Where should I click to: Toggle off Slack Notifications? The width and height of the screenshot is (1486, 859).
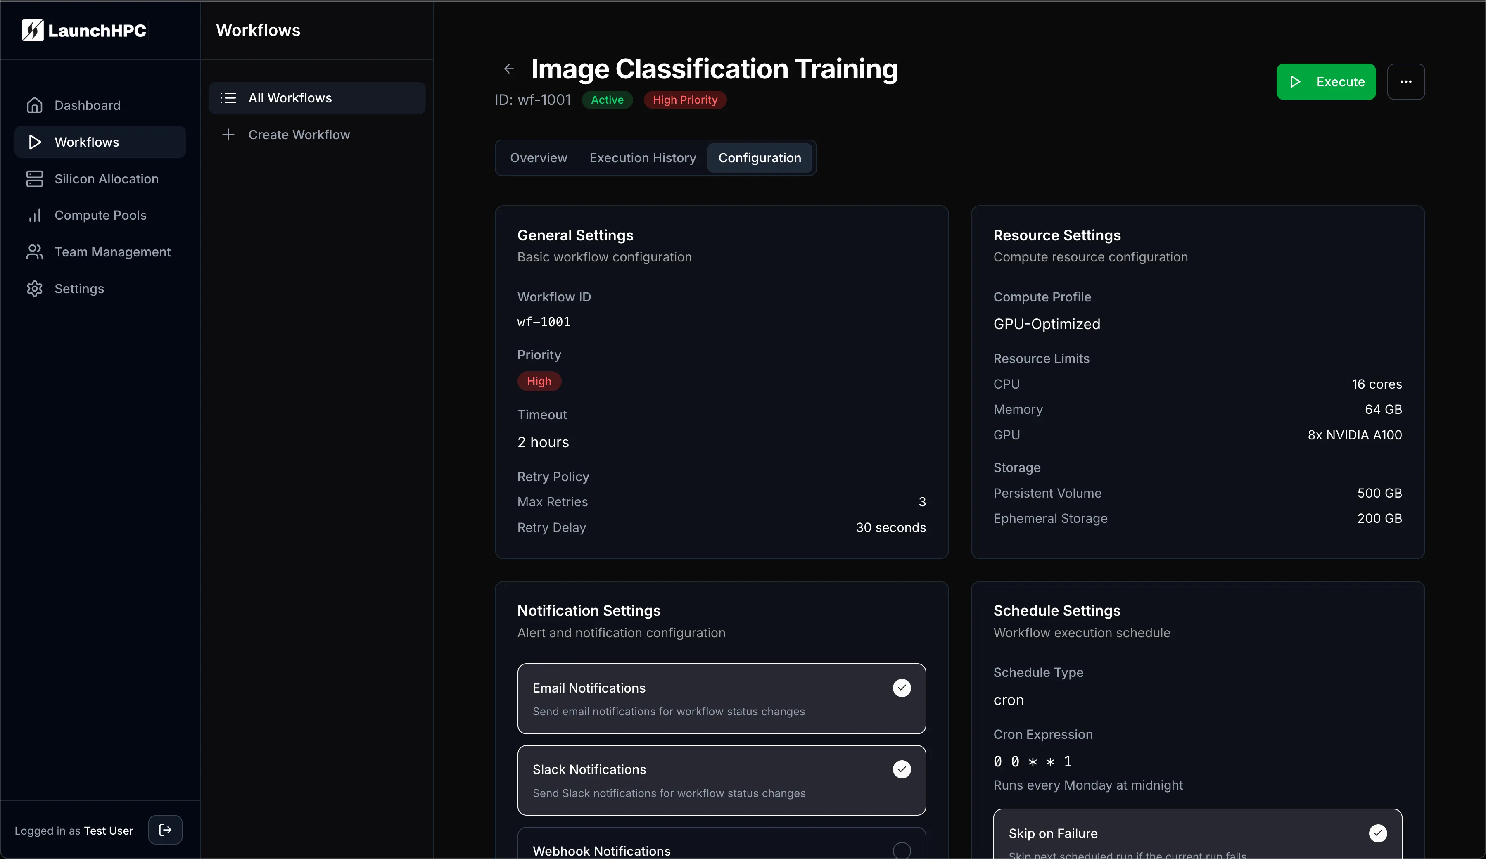pos(902,769)
